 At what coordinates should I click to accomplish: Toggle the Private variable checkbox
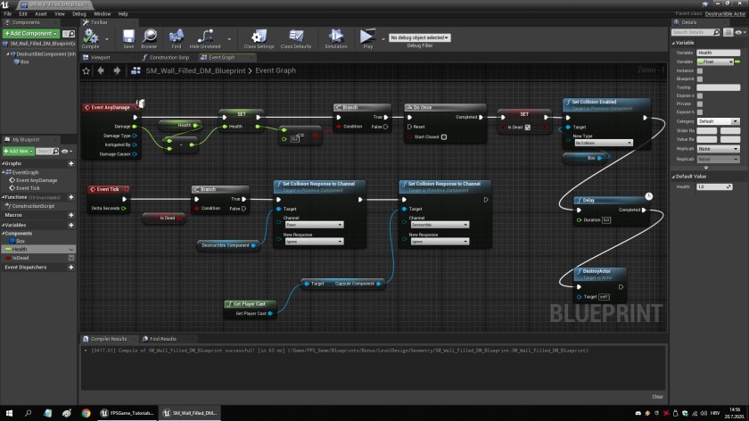tap(700, 103)
